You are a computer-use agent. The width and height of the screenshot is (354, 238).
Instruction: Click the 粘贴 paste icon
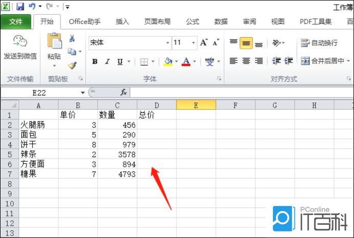click(54, 41)
